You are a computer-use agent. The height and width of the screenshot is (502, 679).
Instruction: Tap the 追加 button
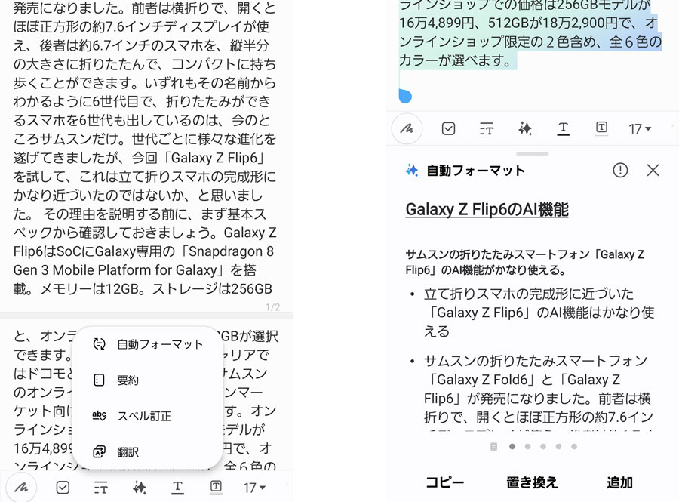(x=619, y=482)
